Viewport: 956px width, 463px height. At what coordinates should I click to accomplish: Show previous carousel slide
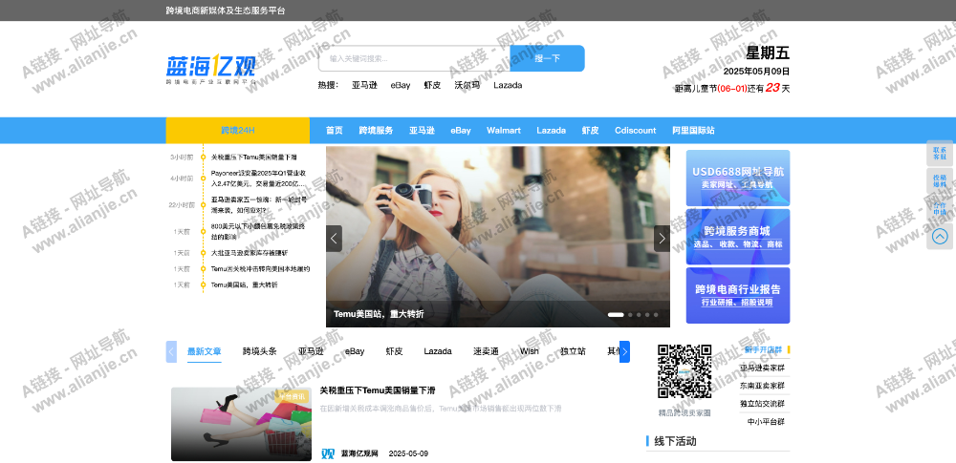(x=334, y=239)
